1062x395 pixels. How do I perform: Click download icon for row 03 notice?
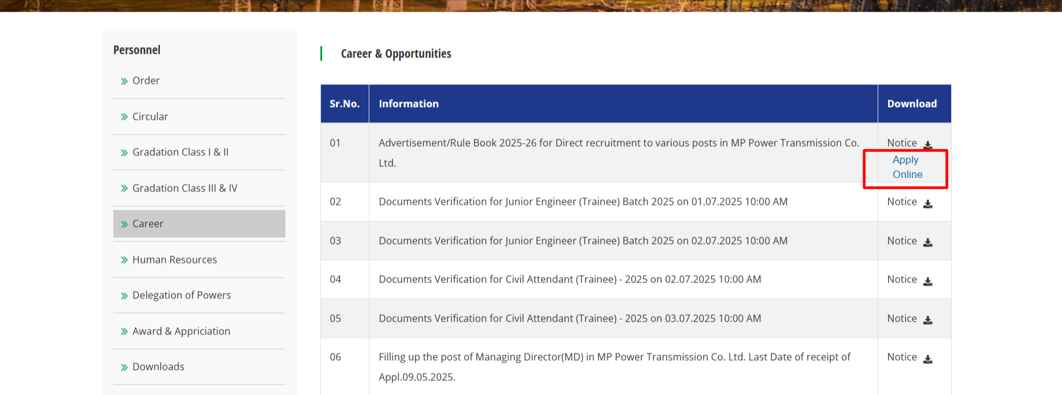coord(928,243)
